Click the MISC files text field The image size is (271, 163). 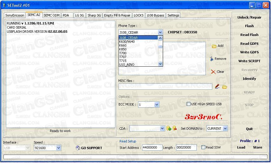point(165,86)
